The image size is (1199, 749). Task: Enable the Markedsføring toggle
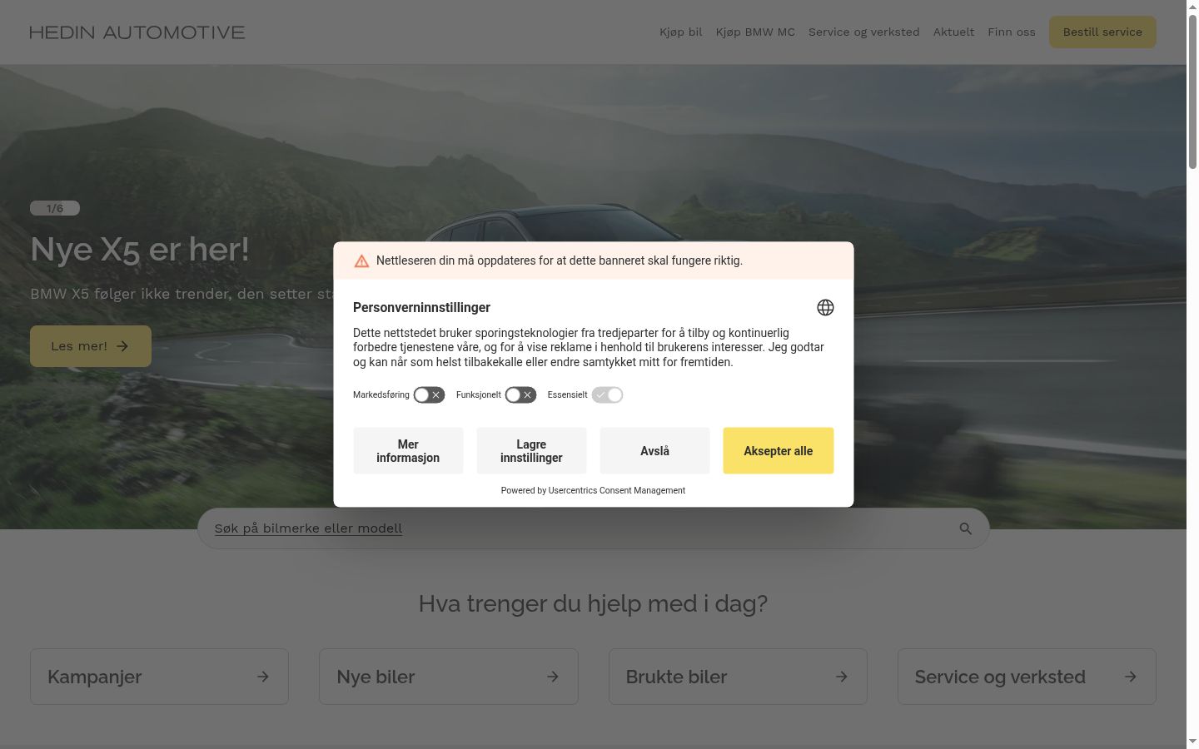[430, 395]
